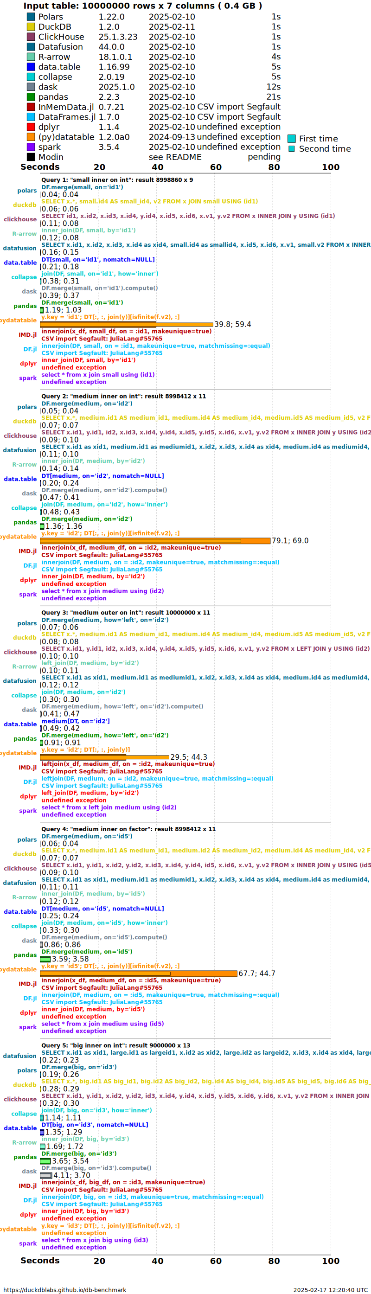Click the green pandas bar in Query 5
Viewport: 371px width, 1294px height.
click(x=45, y=1161)
